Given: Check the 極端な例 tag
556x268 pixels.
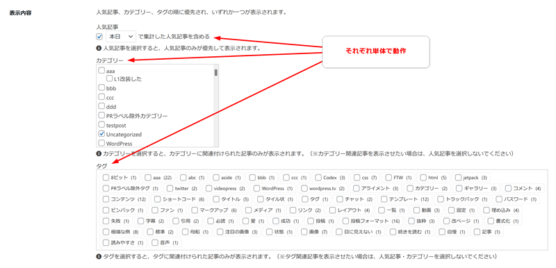Looking at the screenshot, I should point(106,232).
